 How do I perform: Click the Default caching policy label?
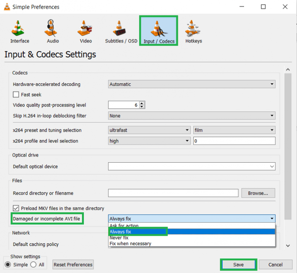36,244
